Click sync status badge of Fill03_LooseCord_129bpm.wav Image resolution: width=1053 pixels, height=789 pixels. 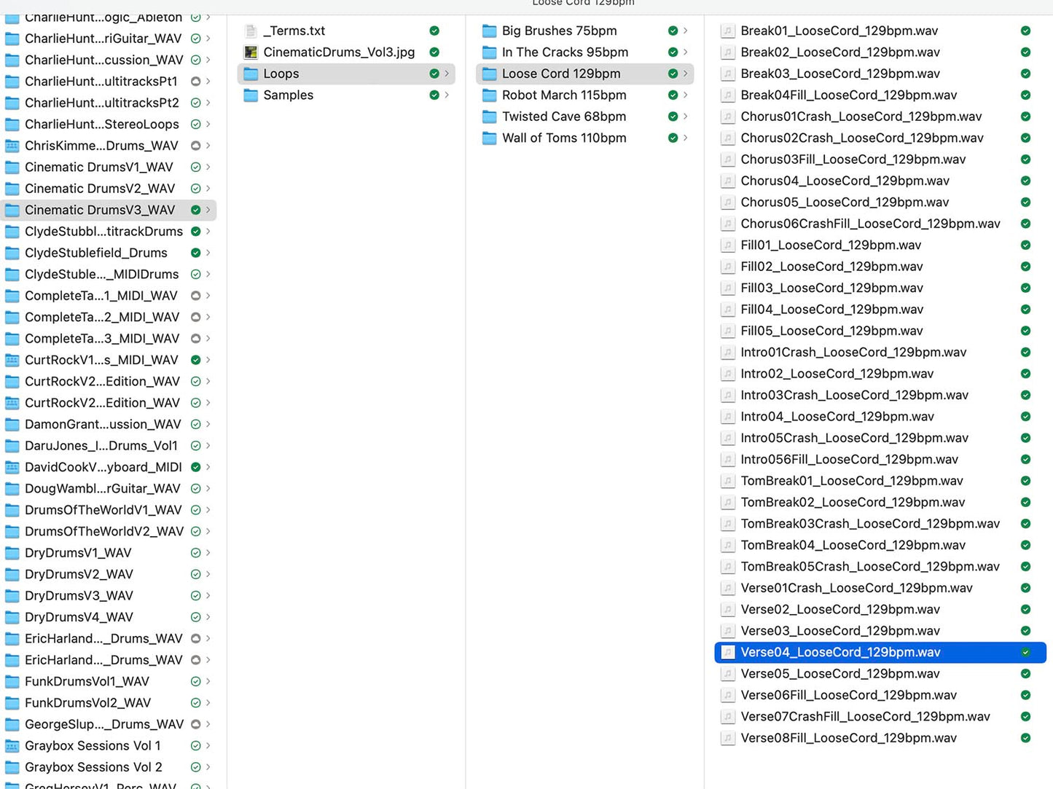coord(1025,288)
